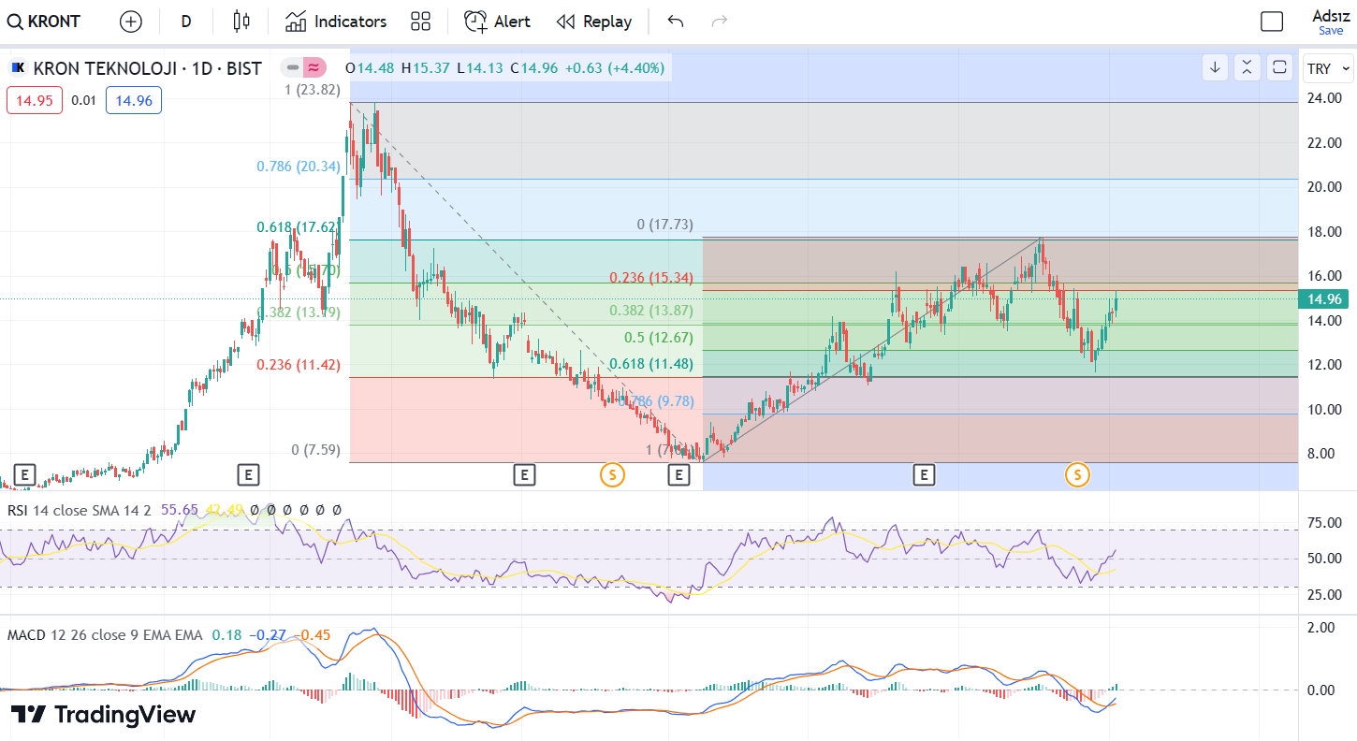The width and height of the screenshot is (1357, 741).
Task: Open the Adsız layout name menu
Action: pos(1331,15)
